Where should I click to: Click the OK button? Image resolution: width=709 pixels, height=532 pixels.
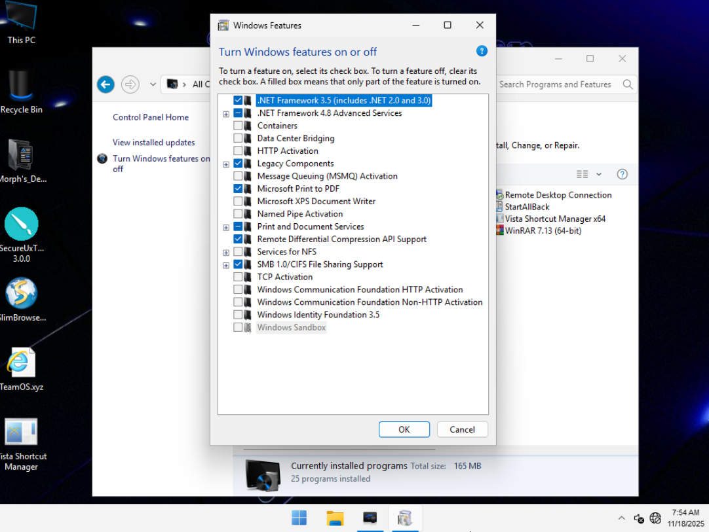pyautogui.click(x=404, y=429)
